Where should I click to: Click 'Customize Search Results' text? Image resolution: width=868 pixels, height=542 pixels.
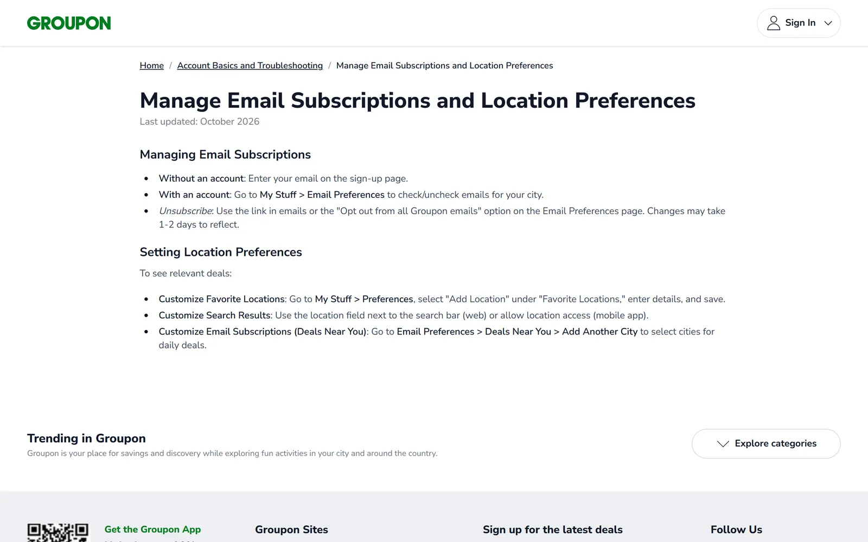coord(215,315)
